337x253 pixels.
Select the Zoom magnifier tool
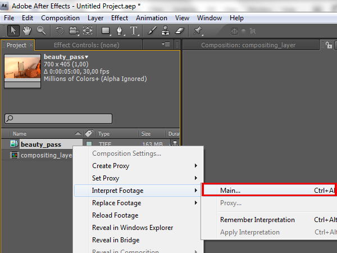(41, 30)
